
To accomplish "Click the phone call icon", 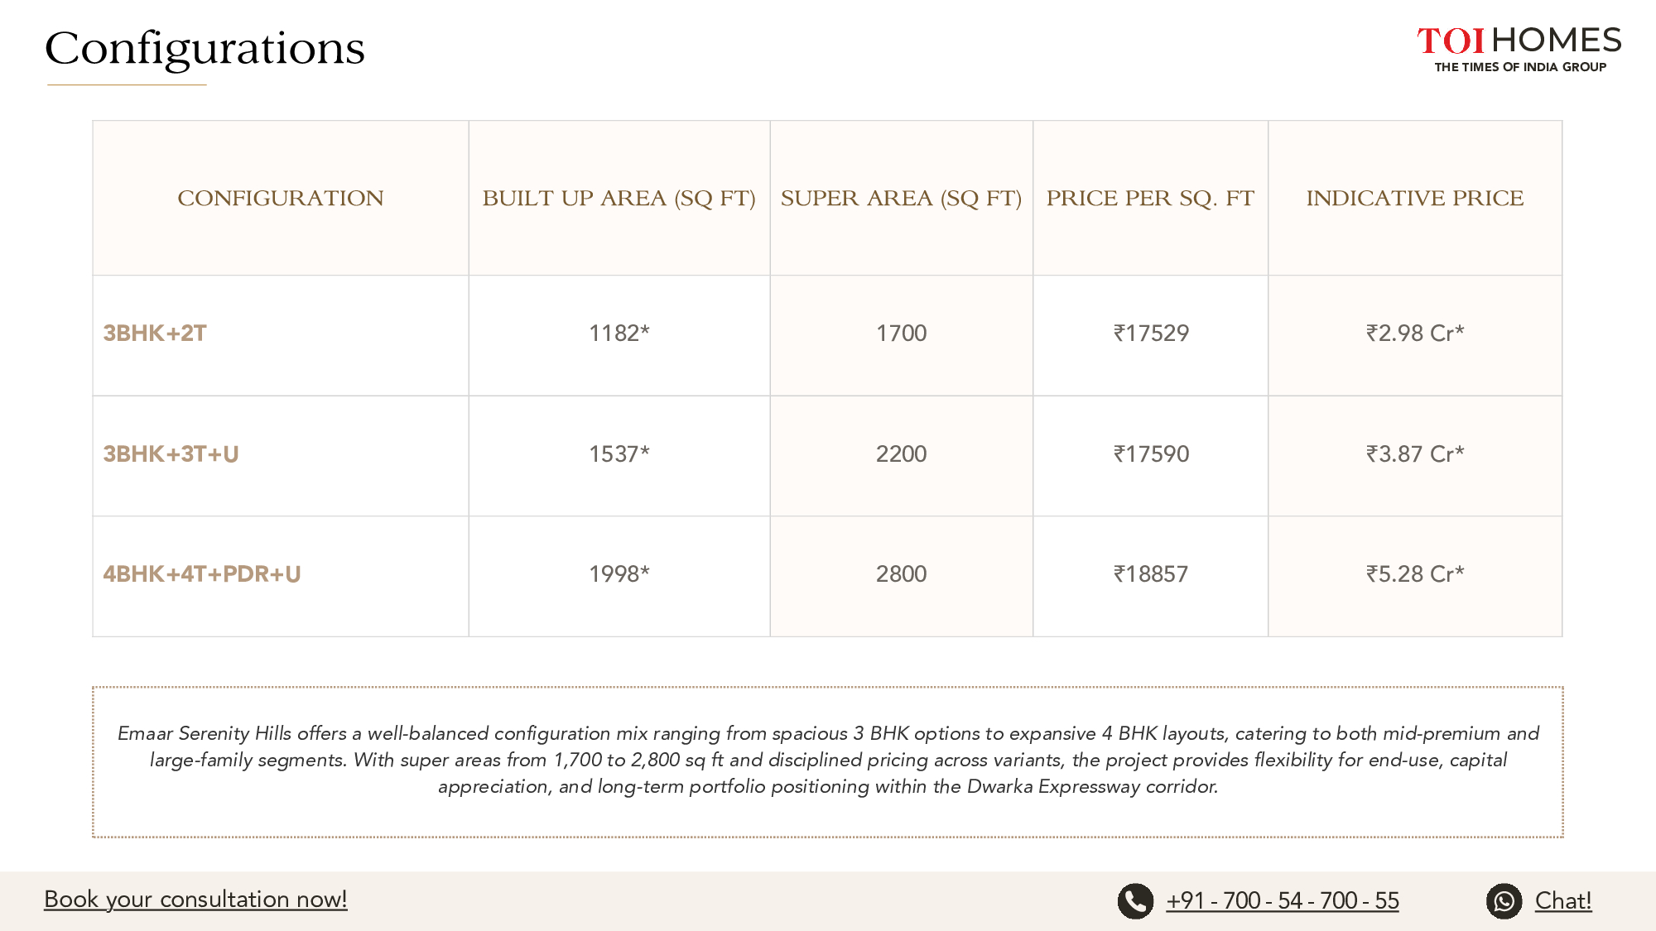I will pyautogui.click(x=1135, y=901).
